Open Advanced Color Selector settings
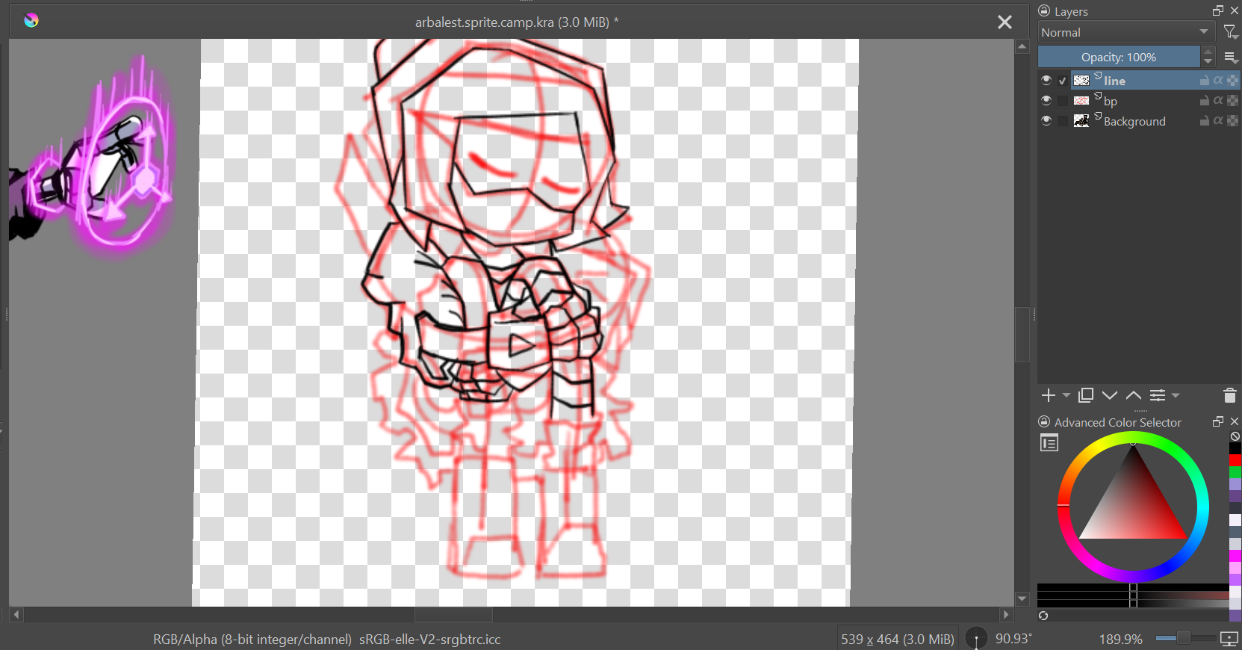 pyautogui.click(x=1049, y=443)
